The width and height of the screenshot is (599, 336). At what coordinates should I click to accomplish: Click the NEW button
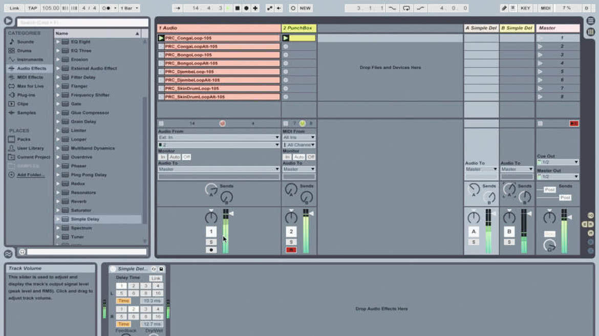click(305, 8)
